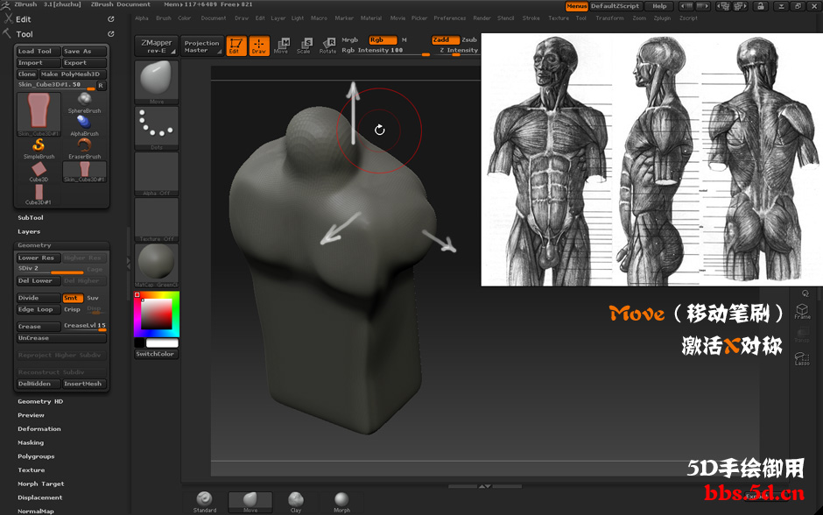Enable the Lasso selection icon
This screenshot has height=515, width=823.
802,358
